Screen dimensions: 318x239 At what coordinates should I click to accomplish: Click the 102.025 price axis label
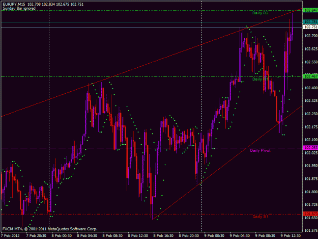(311, 153)
